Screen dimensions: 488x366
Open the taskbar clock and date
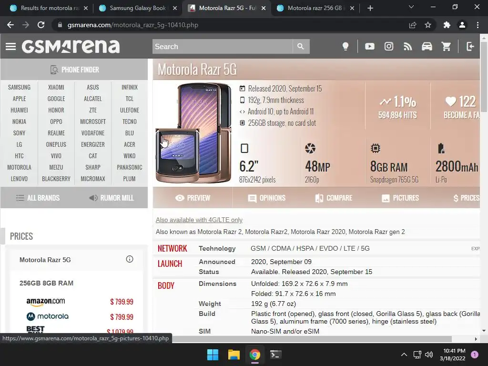tap(453, 355)
